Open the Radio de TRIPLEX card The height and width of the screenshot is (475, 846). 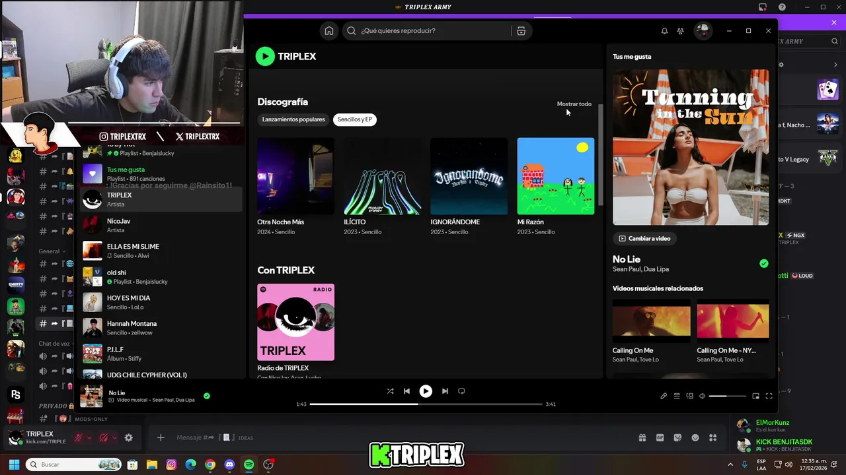pyautogui.click(x=295, y=322)
